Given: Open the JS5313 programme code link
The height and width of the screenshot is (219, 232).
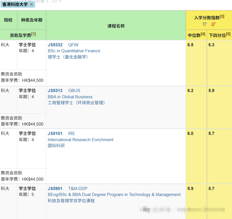Looking at the screenshot, I should 55,91.
